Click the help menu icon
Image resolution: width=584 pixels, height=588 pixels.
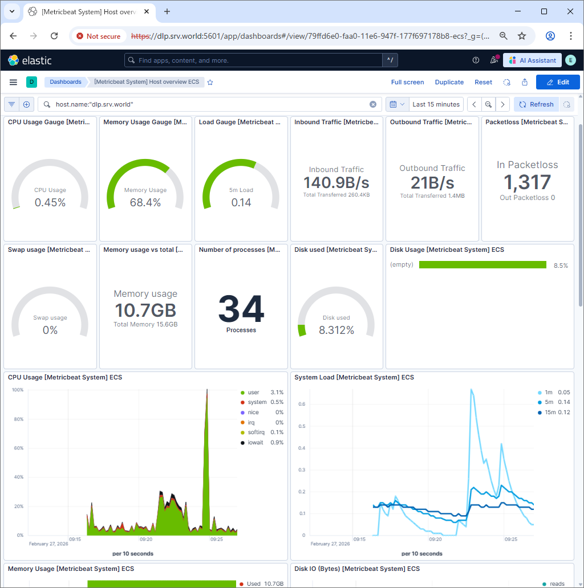point(476,60)
